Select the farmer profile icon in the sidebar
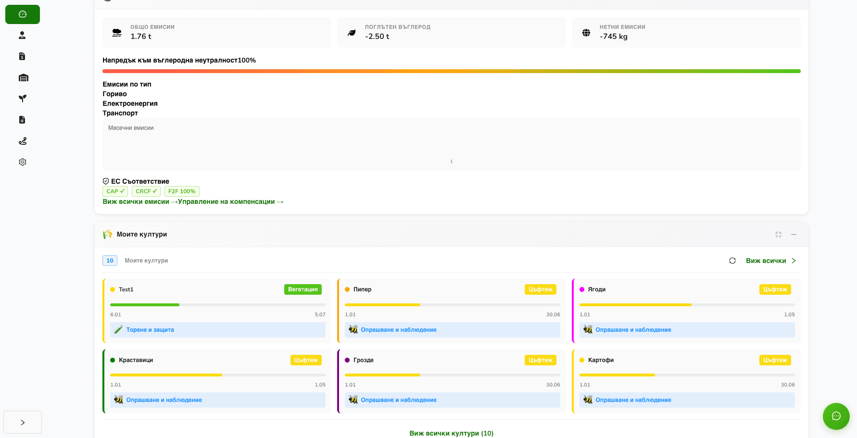 (x=22, y=35)
